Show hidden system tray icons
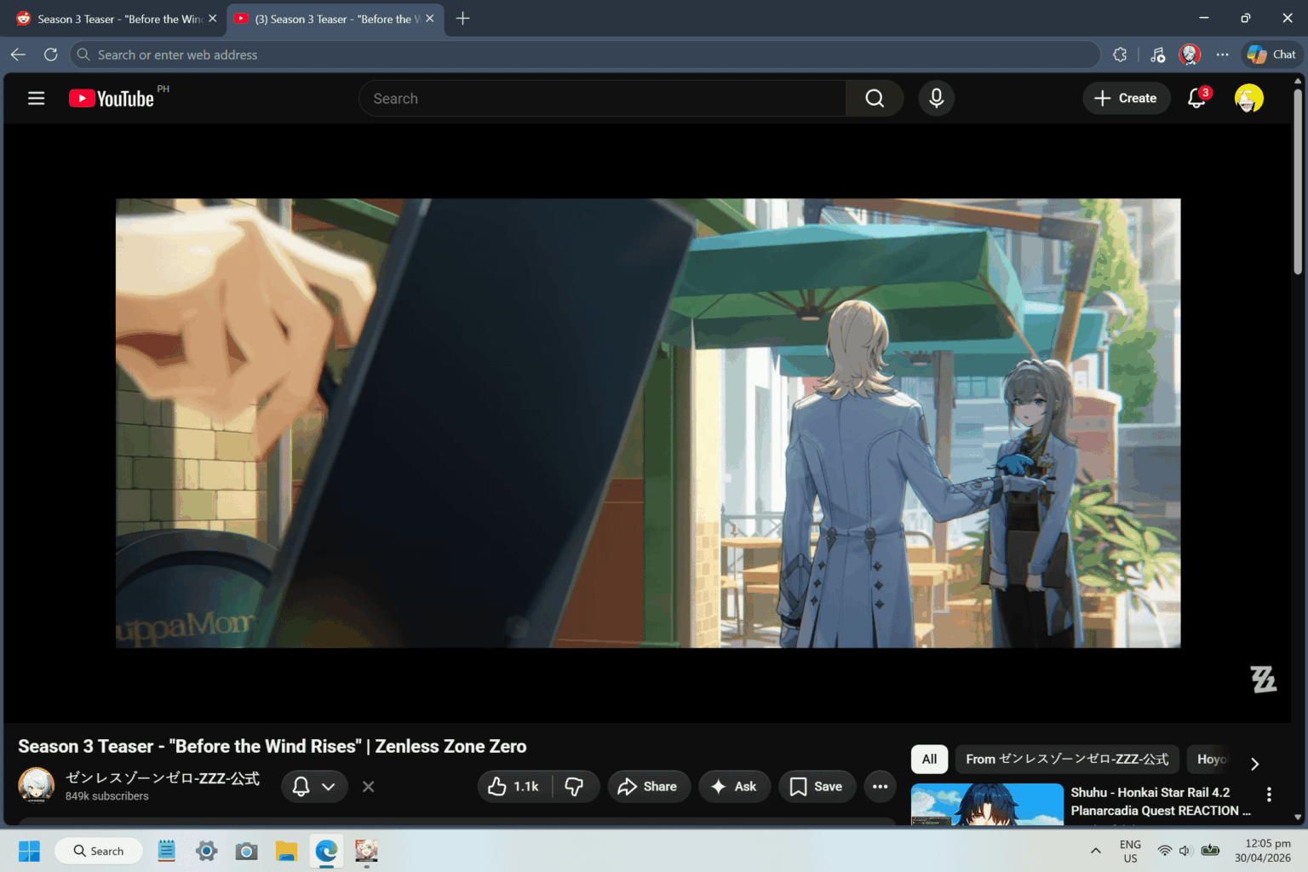 point(1096,851)
